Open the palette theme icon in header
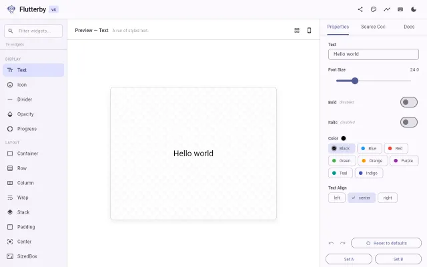 pyautogui.click(x=374, y=9)
